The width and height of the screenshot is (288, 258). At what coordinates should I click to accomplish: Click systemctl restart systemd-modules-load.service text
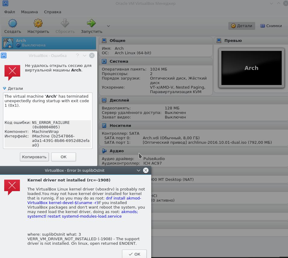(x=74, y=216)
